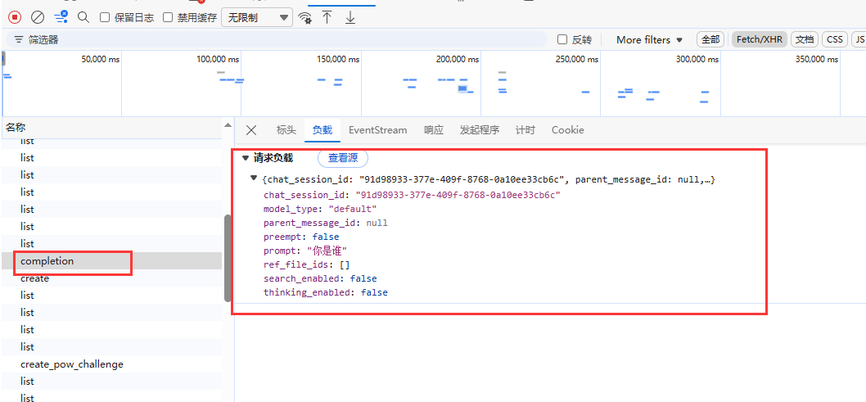Click the request list scrollbar thumb
This screenshot has height=402, width=866.
[228, 258]
